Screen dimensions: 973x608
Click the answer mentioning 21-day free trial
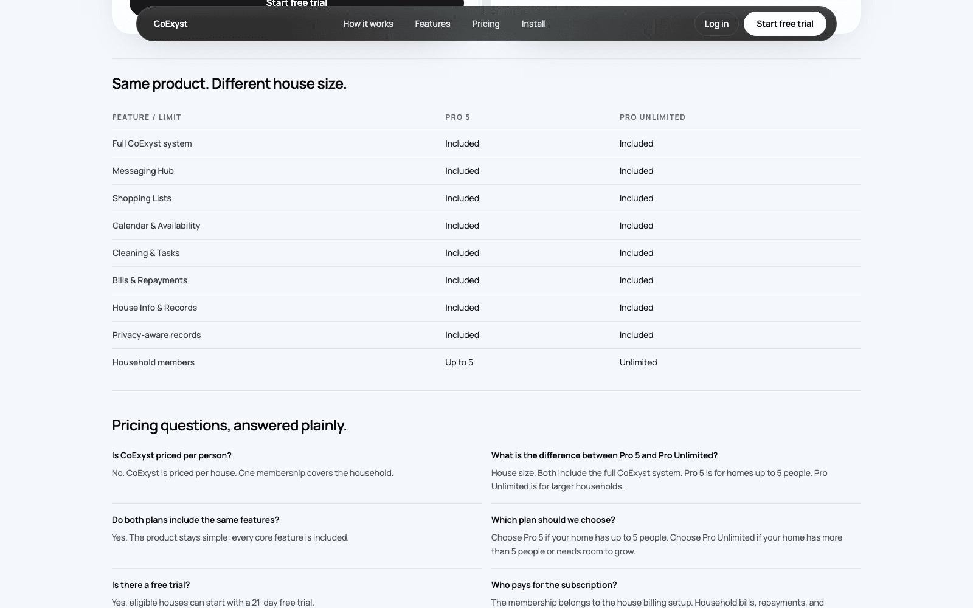click(x=213, y=603)
